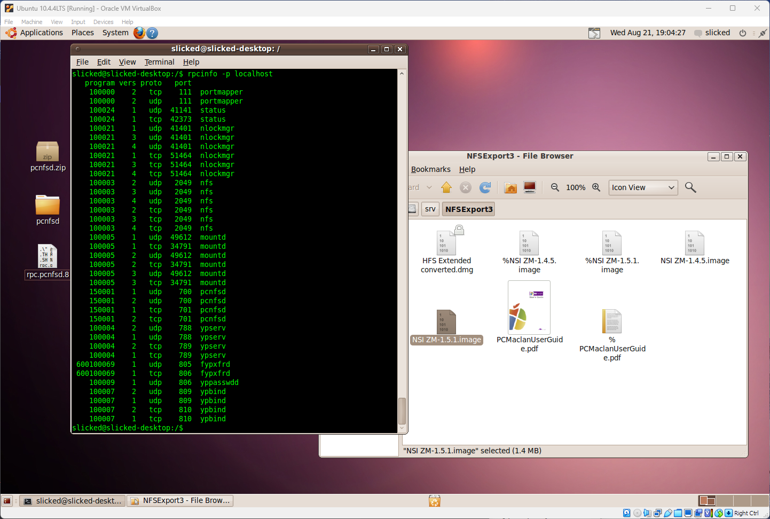
Task: Click the keyboard capture arrow icon
Action: [x=728, y=513]
